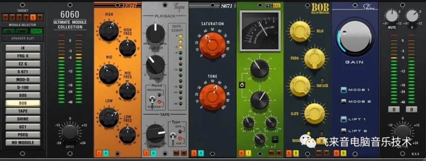Select NO MODULE for the slot
The image size is (426, 161).
[x=23, y=142]
